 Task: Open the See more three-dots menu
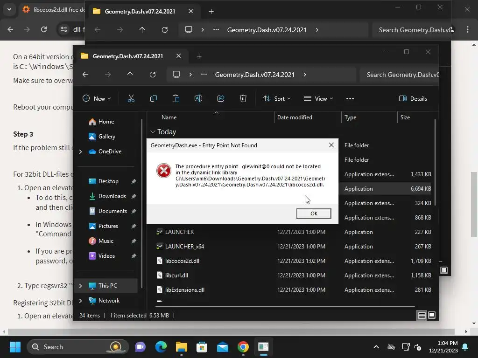[x=350, y=99]
